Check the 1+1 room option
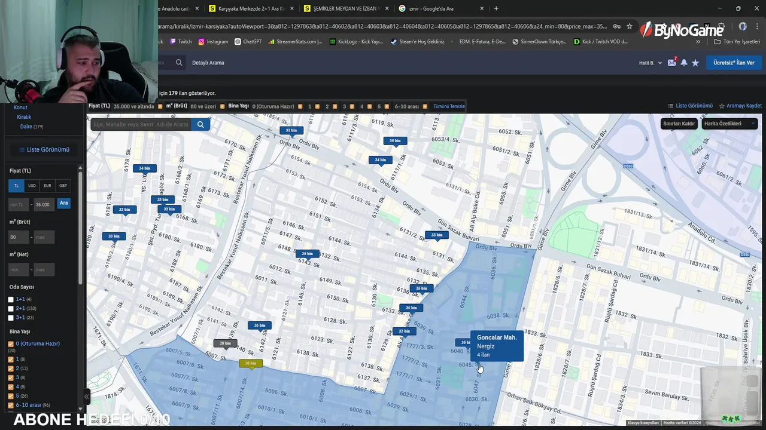 pyautogui.click(x=11, y=299)
